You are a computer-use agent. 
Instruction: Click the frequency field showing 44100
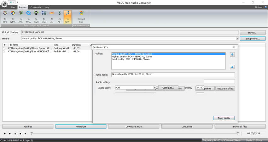point(200,88)
